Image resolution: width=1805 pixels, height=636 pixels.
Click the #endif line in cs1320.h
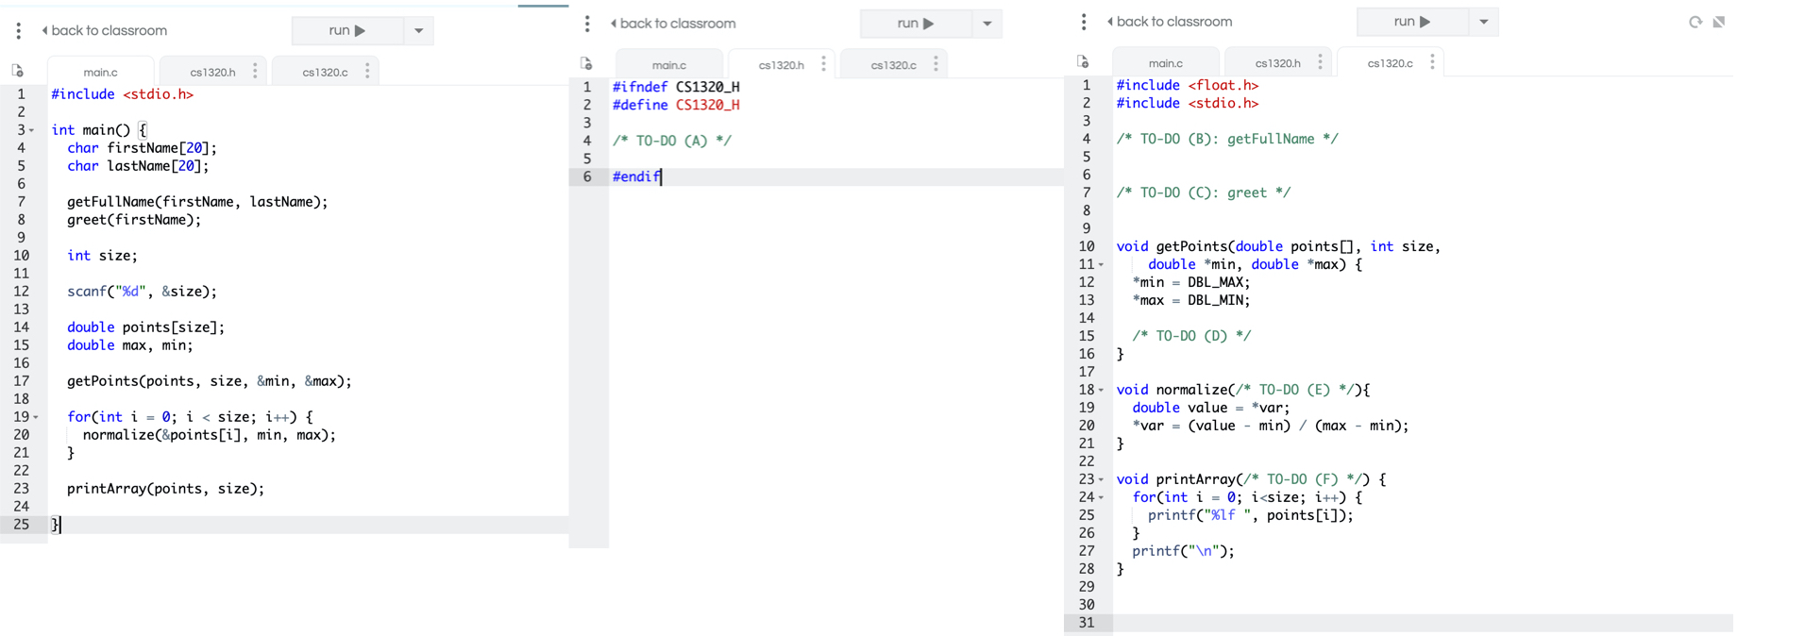point(636,176)
